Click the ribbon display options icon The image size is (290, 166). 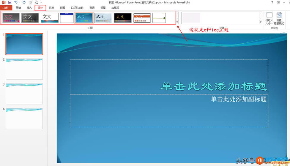278,2
